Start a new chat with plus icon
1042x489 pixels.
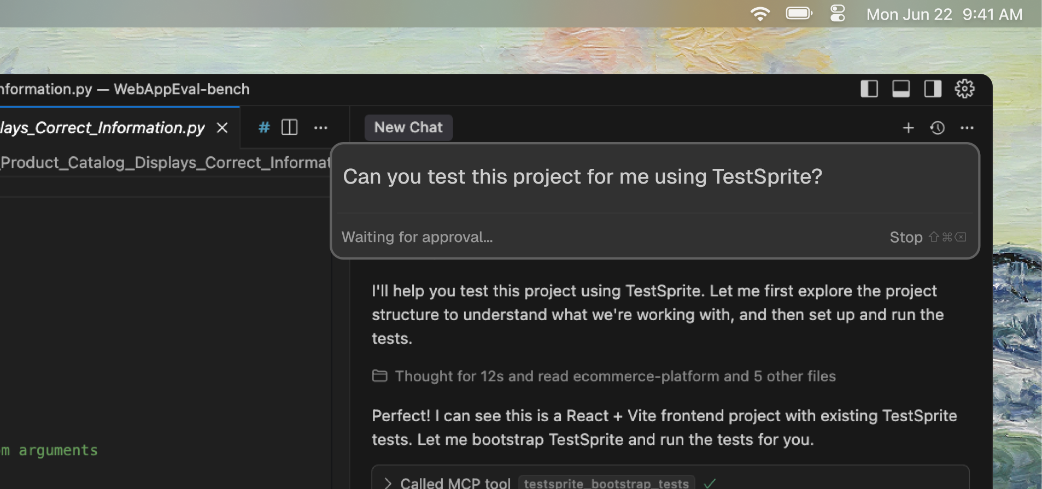908,128
